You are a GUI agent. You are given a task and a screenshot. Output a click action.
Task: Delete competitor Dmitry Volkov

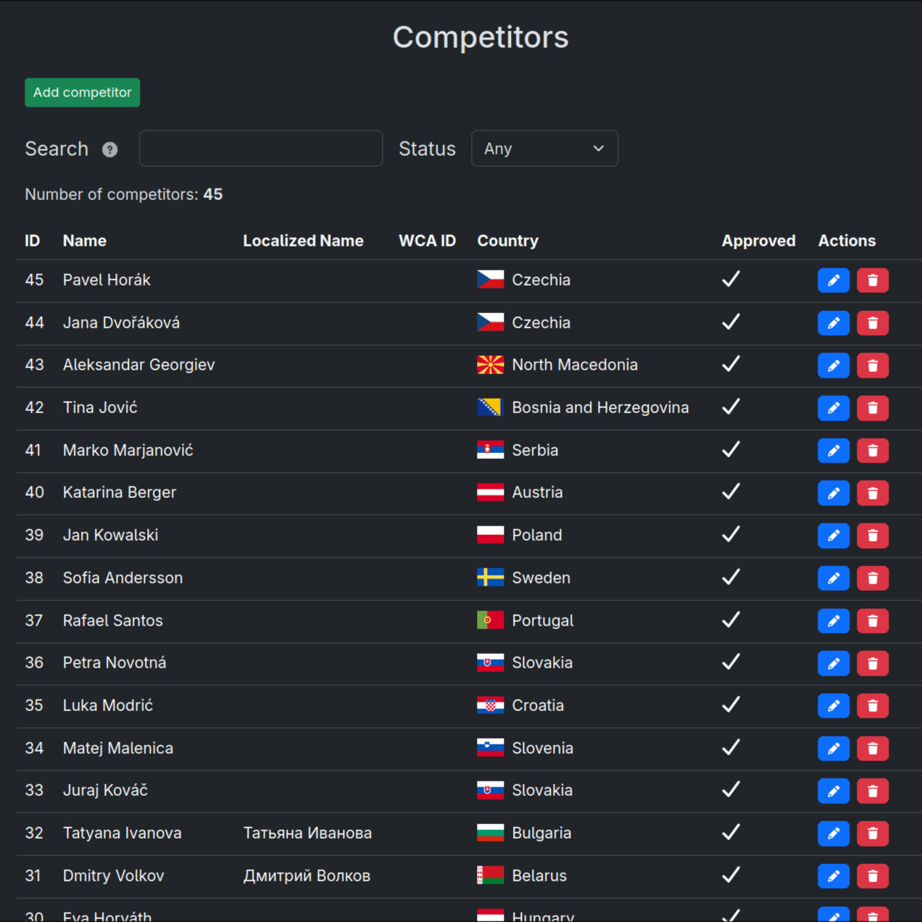pos(872,876)
